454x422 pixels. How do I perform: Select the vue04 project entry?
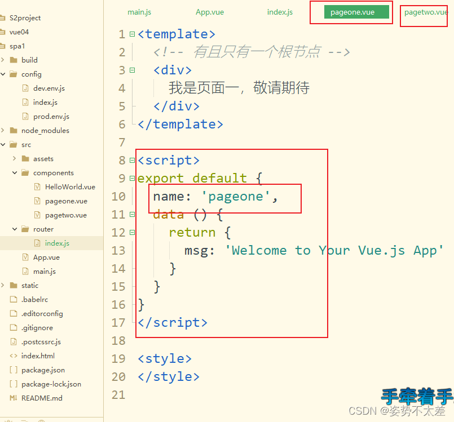click(x=19, y=32)
